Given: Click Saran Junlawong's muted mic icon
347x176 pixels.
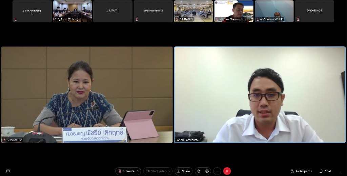Looking at the screenshot, I should tap(15, 19).
